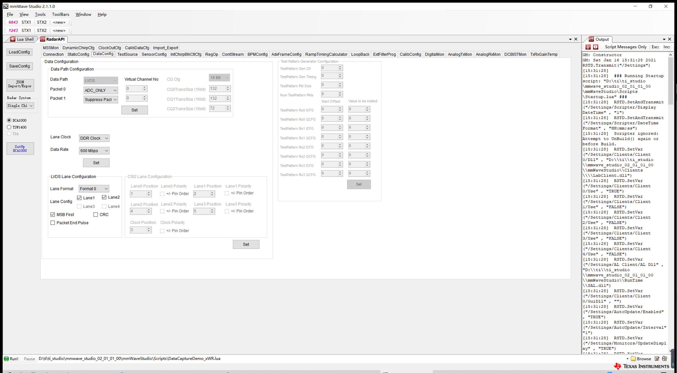Click the SetUp DCA1000 button
Screen dimensions: 677x373
click(x=20, y=149)
